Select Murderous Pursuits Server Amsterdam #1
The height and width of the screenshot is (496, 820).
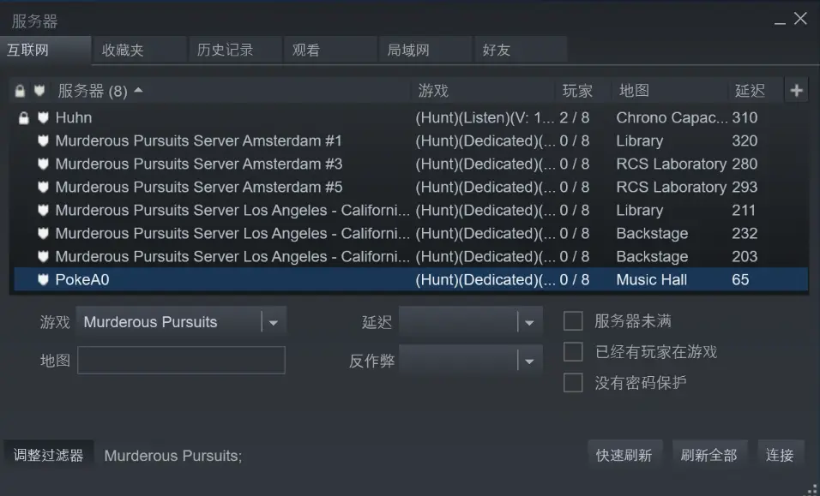point(411,140)
